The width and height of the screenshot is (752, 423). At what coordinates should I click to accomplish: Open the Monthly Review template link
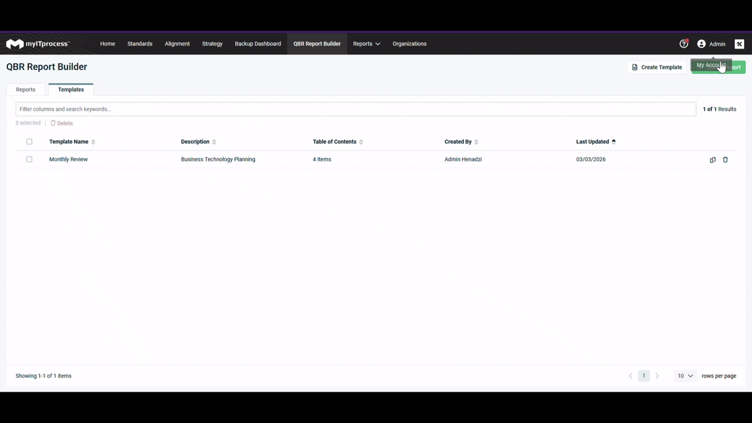[x=68, y=159]
